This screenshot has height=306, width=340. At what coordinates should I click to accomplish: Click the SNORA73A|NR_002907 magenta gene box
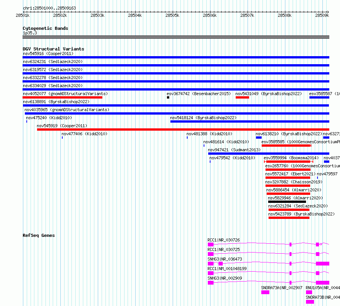click(x=265, y=292)
